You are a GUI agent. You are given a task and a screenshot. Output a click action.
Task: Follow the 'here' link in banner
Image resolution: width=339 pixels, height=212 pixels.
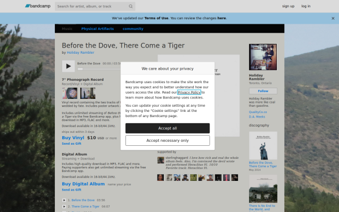221,18
